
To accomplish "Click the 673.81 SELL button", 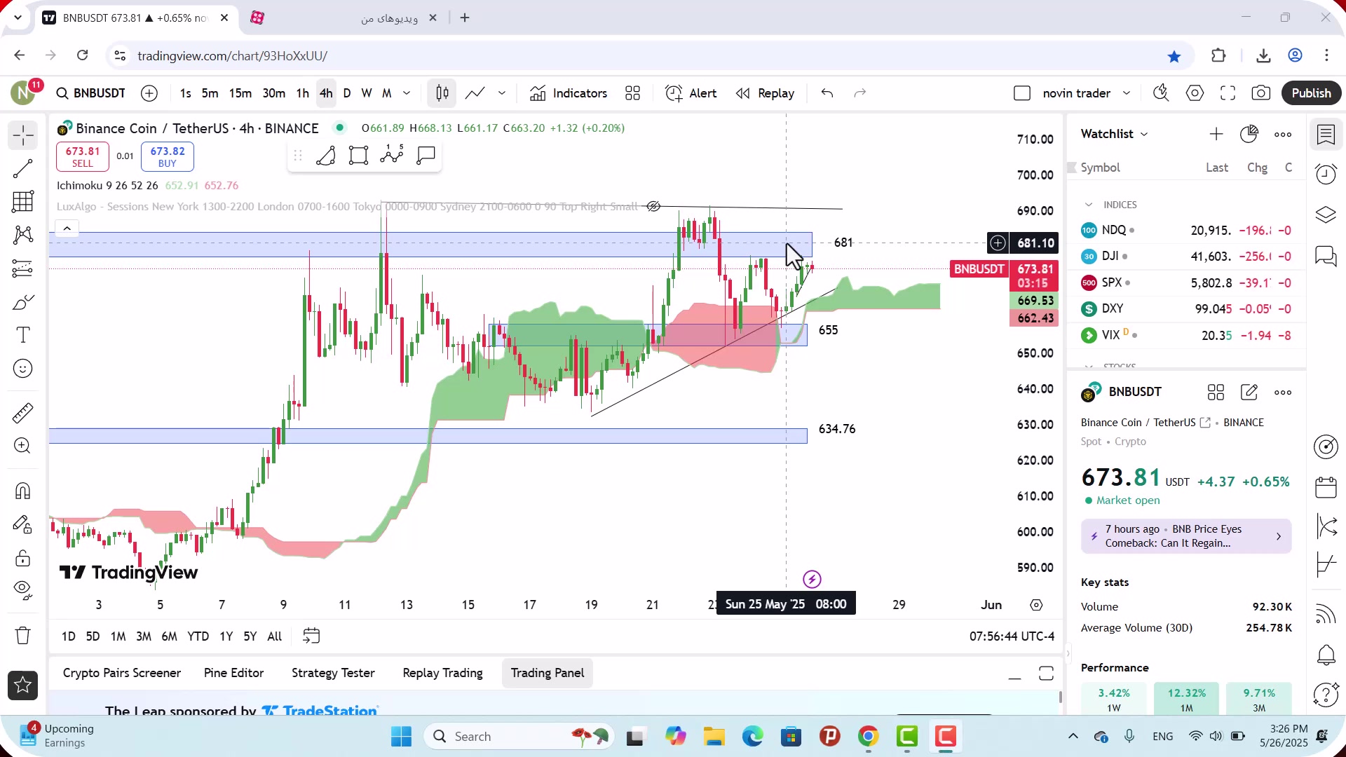I will 83,156.
